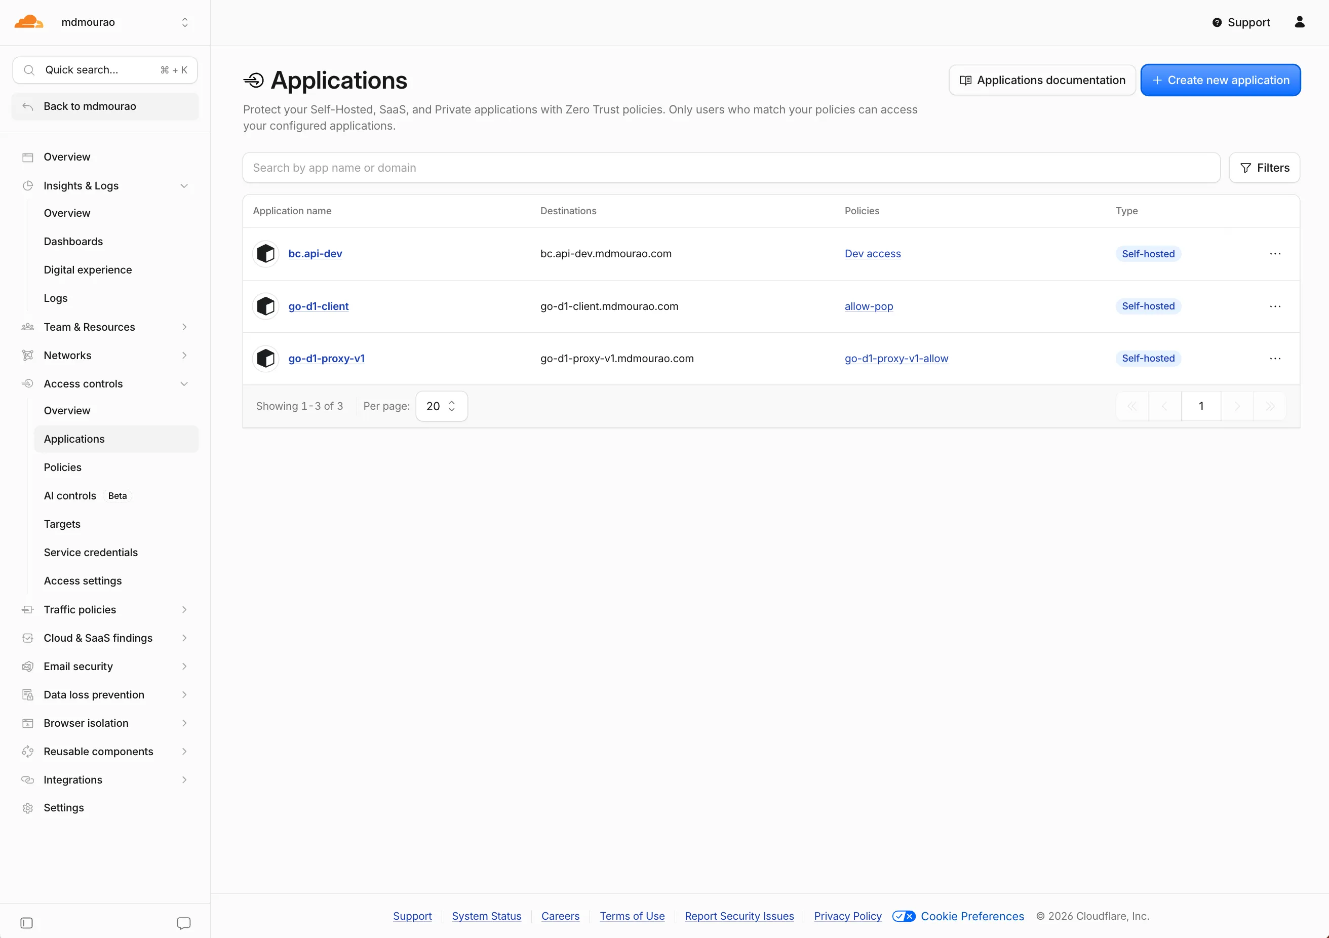
Task: Open the Per page 20 dropdown
Action: click(x=441, y=406)
